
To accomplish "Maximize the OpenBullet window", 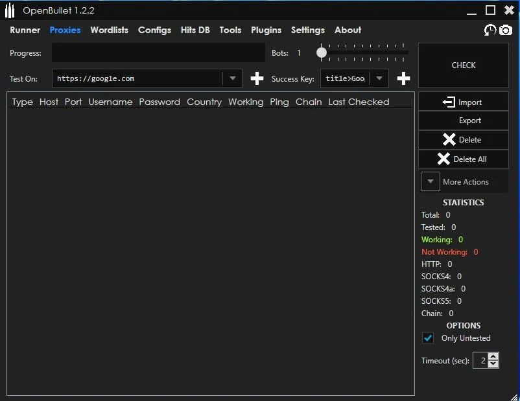I will (490, 10).
